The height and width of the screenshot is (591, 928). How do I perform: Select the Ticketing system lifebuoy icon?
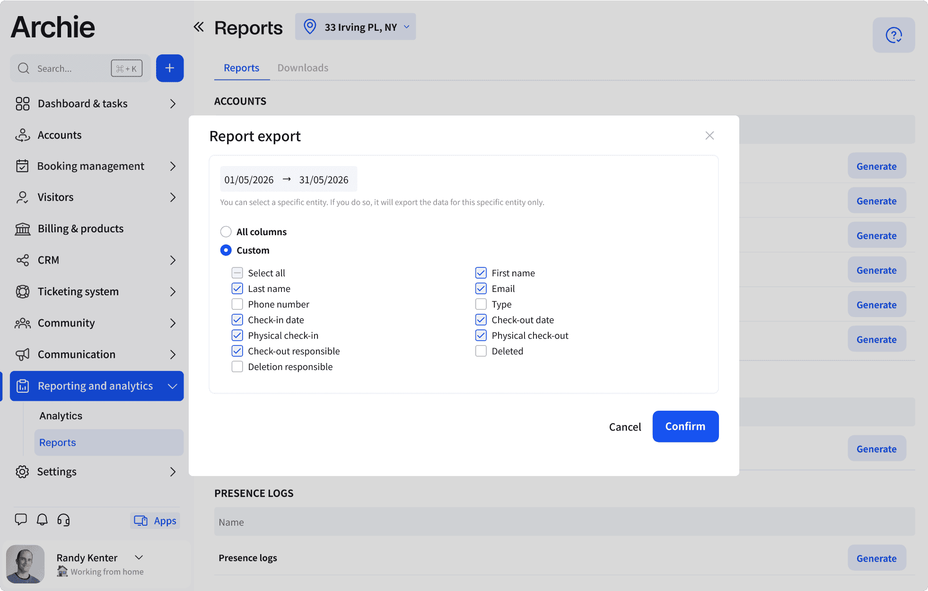[22, 291]
